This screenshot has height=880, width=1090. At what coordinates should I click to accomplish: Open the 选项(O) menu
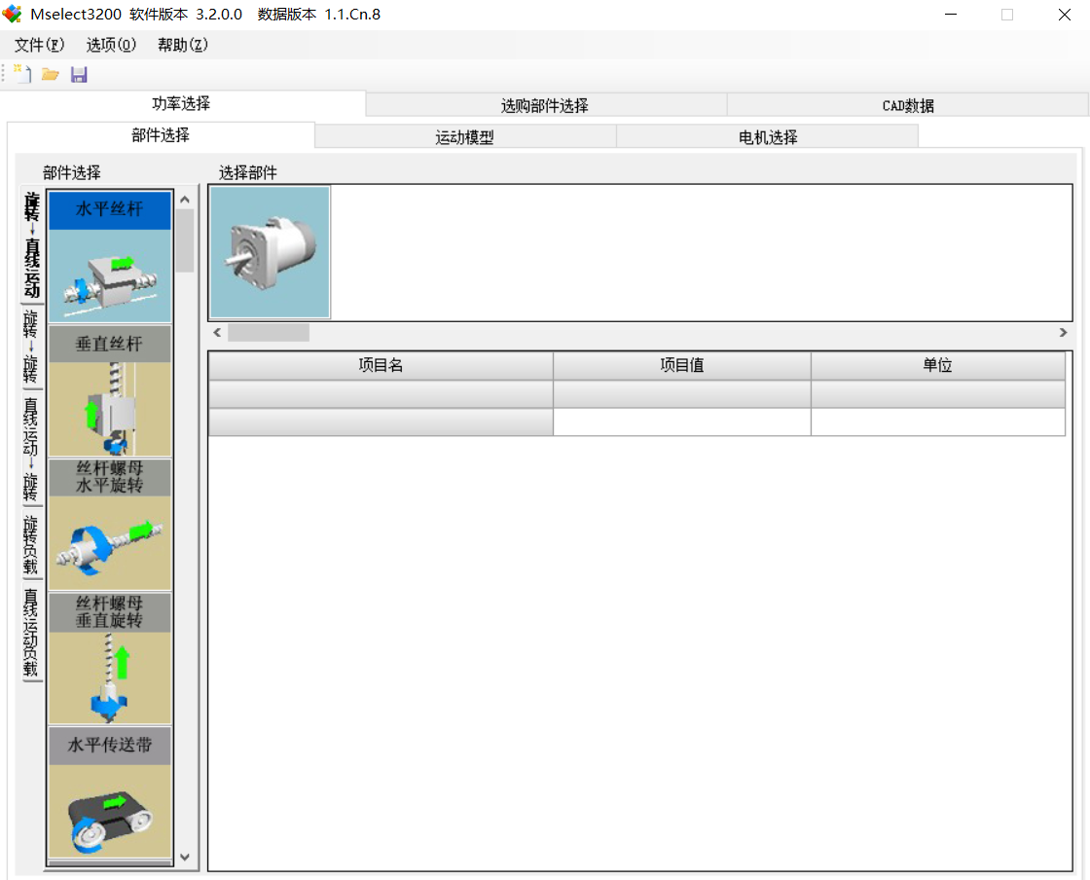pos(111,45)
